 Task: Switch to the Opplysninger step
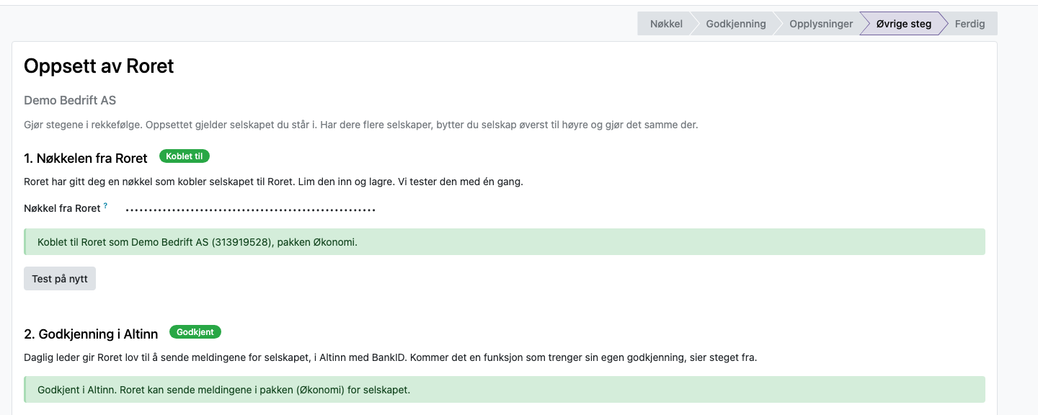coord(821,24)
